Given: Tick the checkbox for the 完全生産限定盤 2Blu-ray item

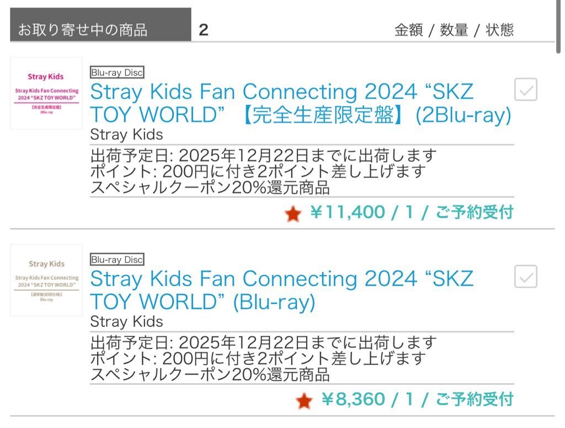Looking at the screenshot, I should click(525, 89).
